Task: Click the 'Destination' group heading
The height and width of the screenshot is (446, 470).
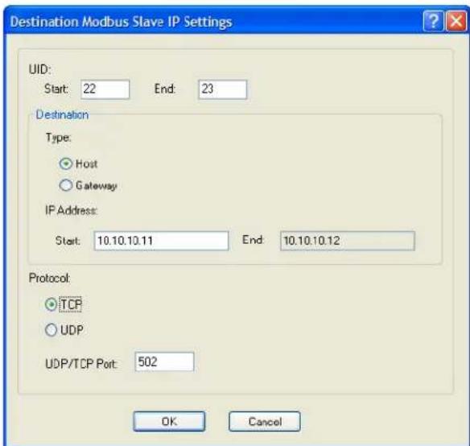Action: (x=62, y=115)
